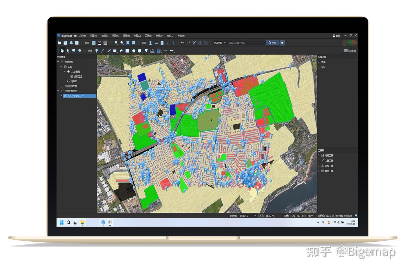The height and width of the screenshot is (270, 406).
Task: Click the 登录 login link
Action: point(336,35)
